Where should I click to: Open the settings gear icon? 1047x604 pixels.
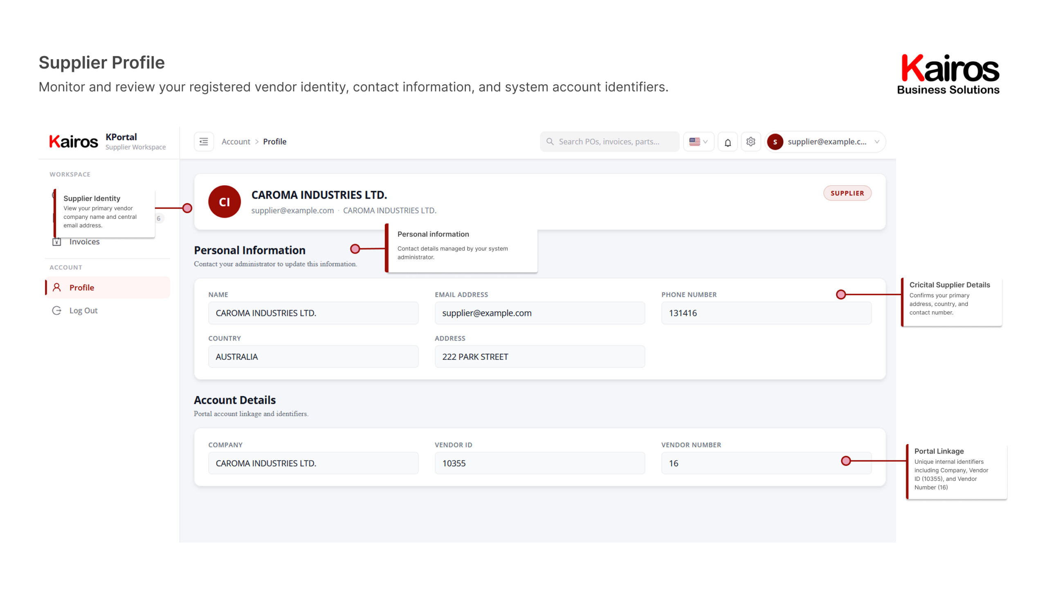coord(750,141)
